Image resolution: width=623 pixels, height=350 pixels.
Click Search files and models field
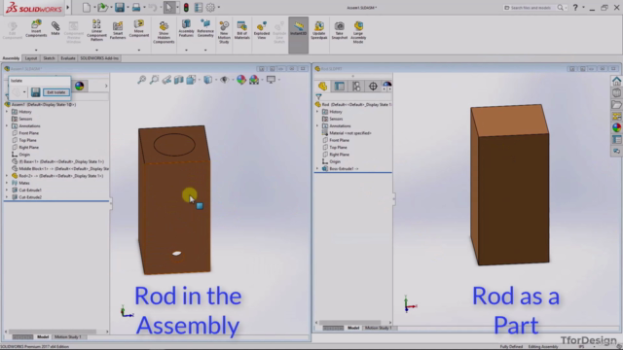point(531,8)
